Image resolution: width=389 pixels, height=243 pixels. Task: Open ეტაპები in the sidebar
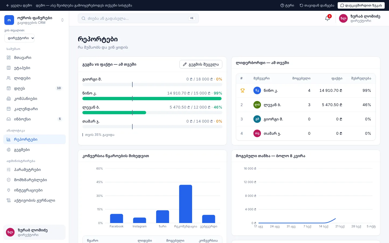click(34, 68)
